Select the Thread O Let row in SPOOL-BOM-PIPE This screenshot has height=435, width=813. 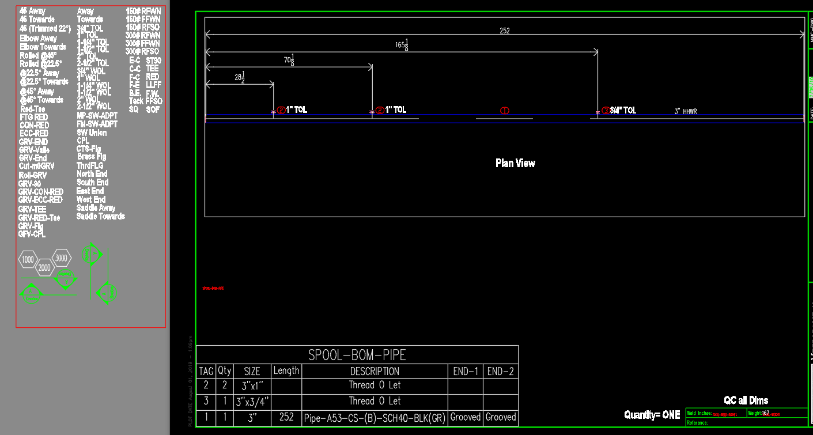(375, 385)
